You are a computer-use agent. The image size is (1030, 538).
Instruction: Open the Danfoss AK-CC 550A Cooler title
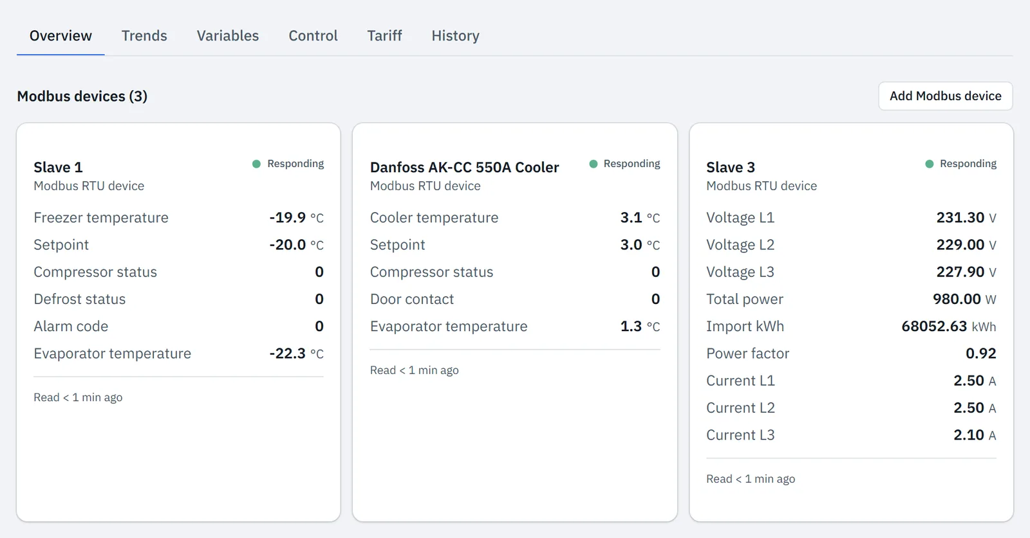pyautogui.click(x=464, y=167)
